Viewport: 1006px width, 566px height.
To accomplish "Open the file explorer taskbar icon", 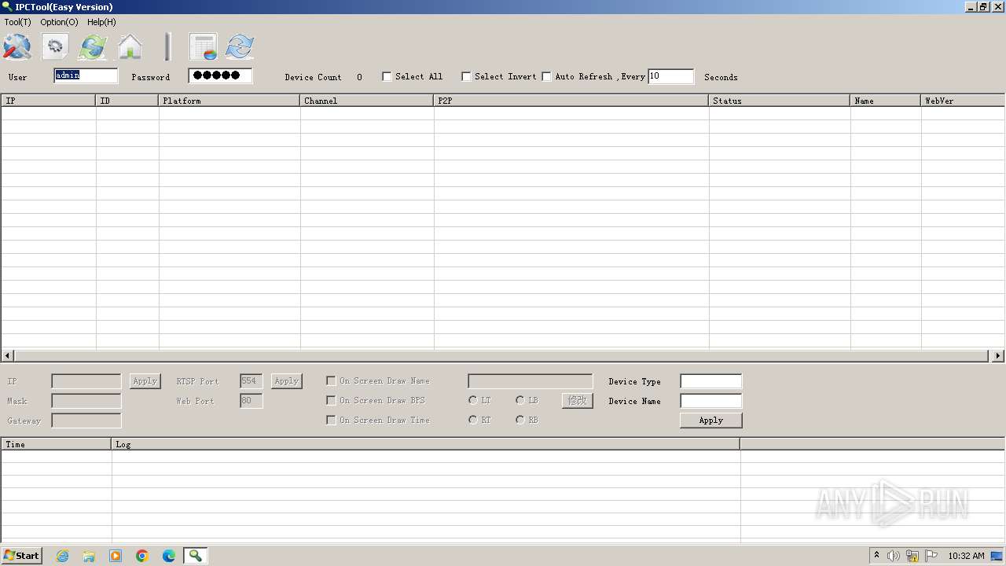I will (89, 556).
